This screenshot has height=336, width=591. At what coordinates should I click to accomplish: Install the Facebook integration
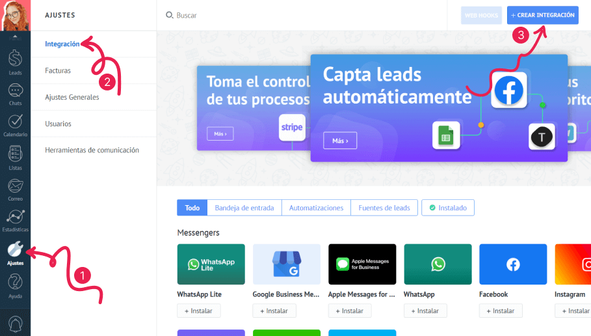501,311
